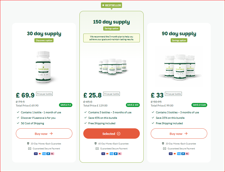The height and width of the screenshot is (172, 225).
Task: Click shield icon beside 30 day supply guarantee
Action: (28, 143)
